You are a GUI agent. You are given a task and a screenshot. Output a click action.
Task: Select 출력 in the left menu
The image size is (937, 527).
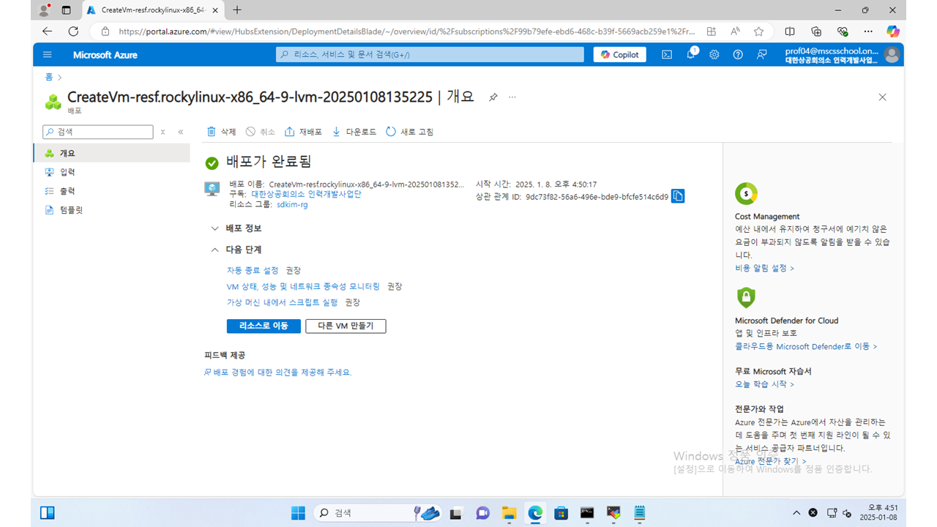111,191
